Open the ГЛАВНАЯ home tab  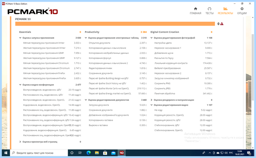point(195,11)
